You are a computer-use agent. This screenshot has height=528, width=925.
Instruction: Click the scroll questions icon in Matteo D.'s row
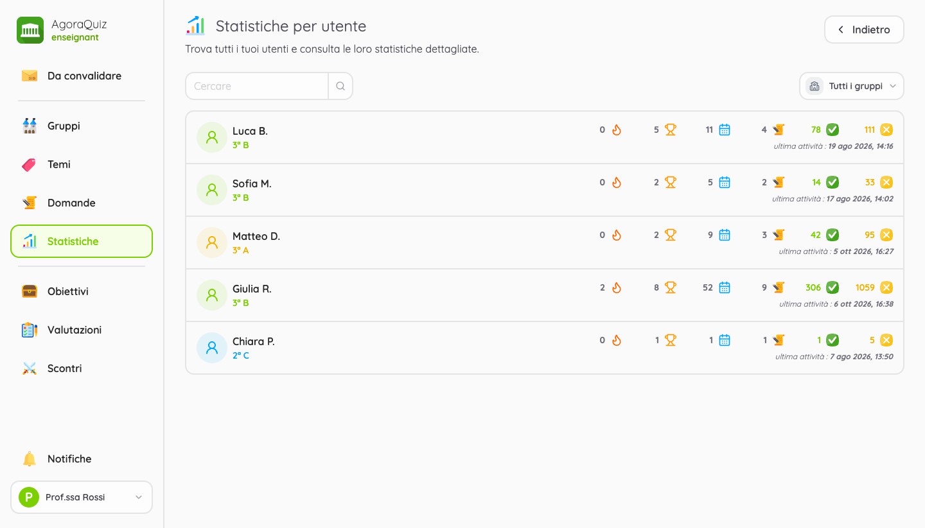pyautogui.click(x=779, y=235)
